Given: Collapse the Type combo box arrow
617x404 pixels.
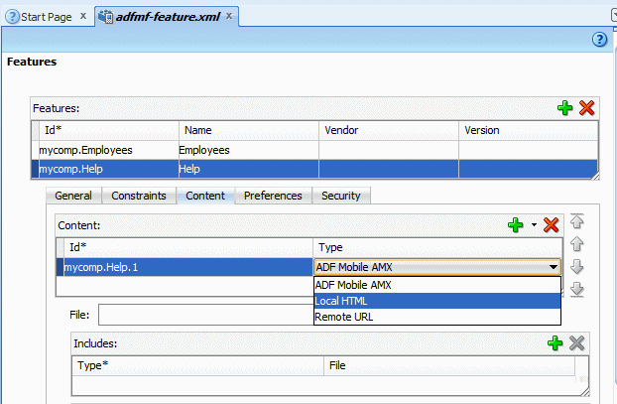Looking at the screenshot, I should click(x=552, y=267).
